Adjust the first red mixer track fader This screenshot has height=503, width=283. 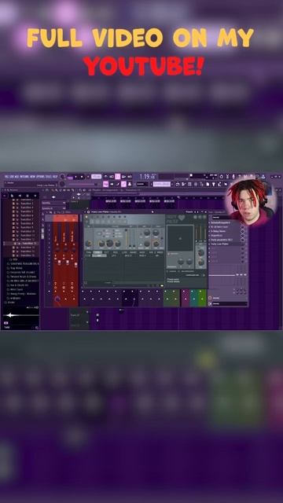pos(60,262)
